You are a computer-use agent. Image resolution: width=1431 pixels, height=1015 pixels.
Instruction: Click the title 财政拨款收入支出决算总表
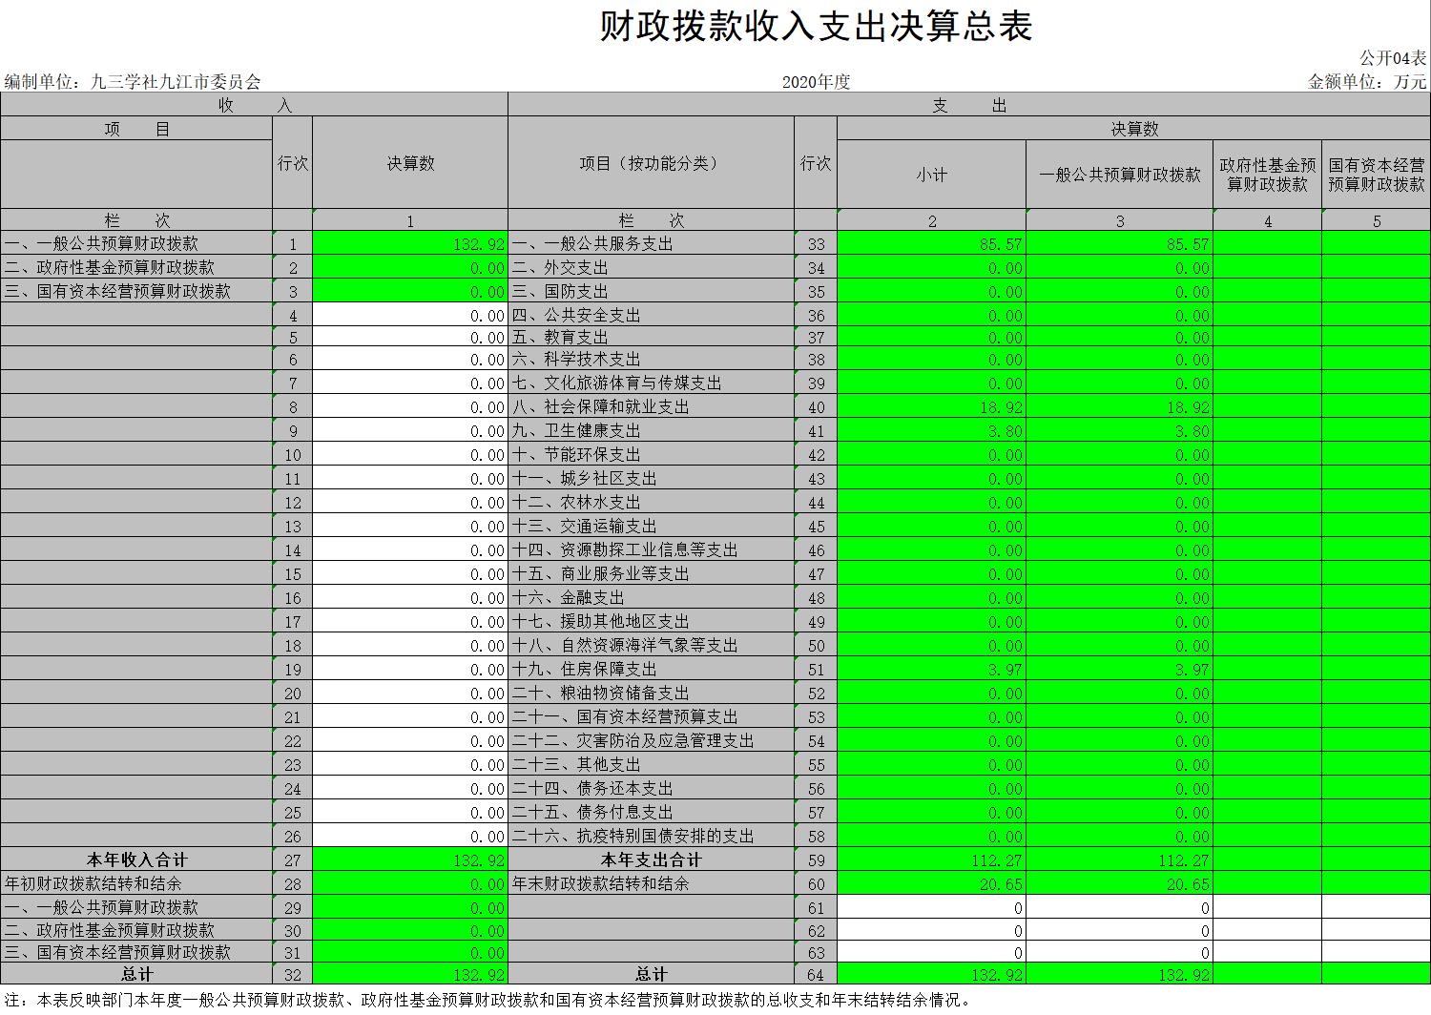point(816,27)
